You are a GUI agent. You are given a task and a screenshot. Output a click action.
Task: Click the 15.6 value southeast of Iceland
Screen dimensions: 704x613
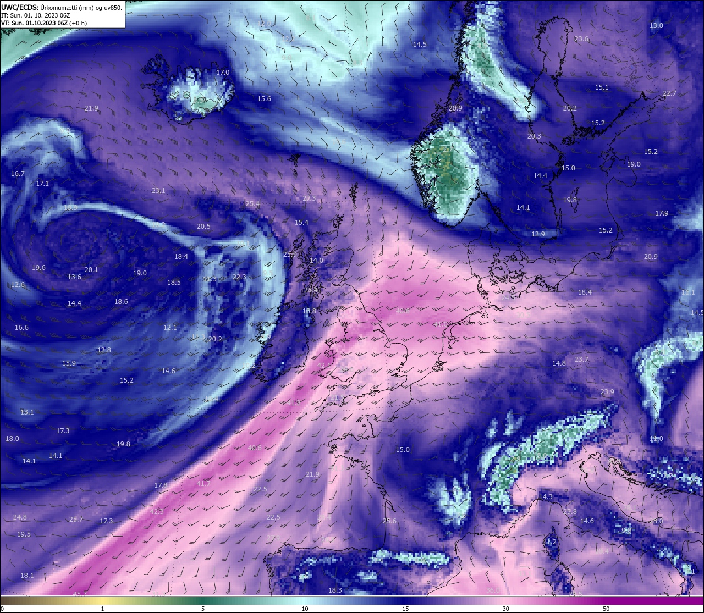pos(264,99)
